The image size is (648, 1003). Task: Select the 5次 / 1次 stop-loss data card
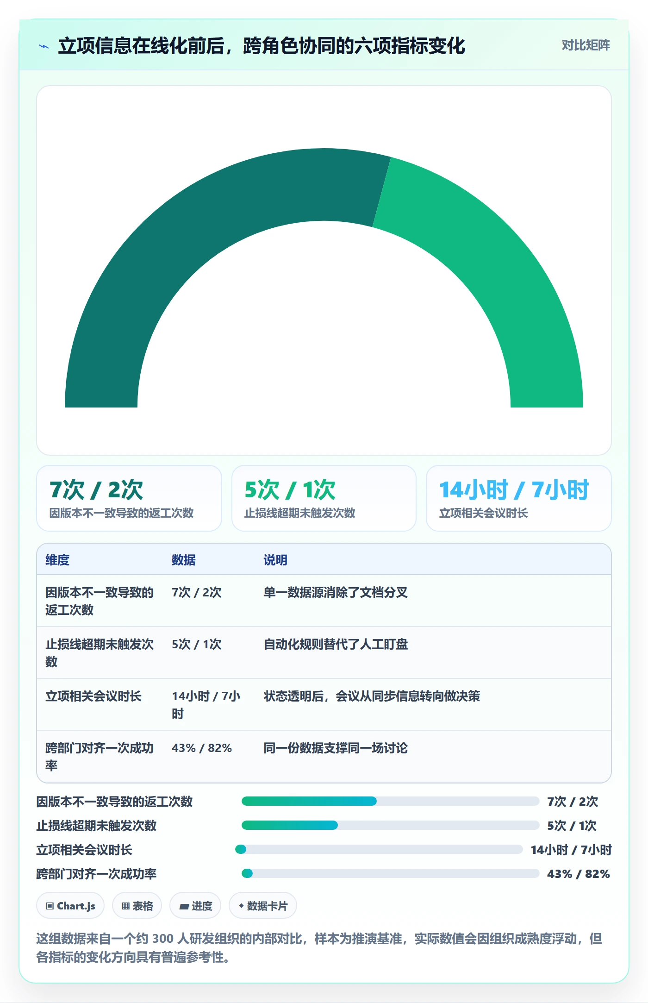tap(324, 498)
